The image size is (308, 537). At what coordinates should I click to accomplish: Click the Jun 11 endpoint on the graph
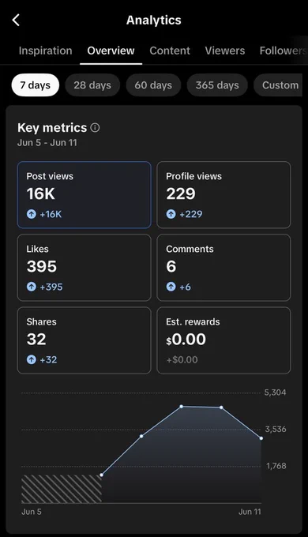click(261, 438)
